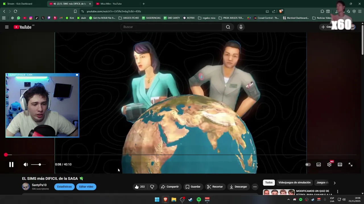Screen dimensions: 364x204
Task: Click Editar vídeo button
Action: (x=86, y=187)
